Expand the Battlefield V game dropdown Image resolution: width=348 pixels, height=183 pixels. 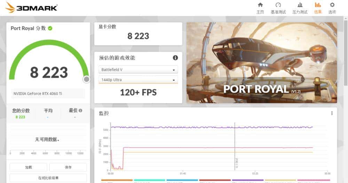138,69
